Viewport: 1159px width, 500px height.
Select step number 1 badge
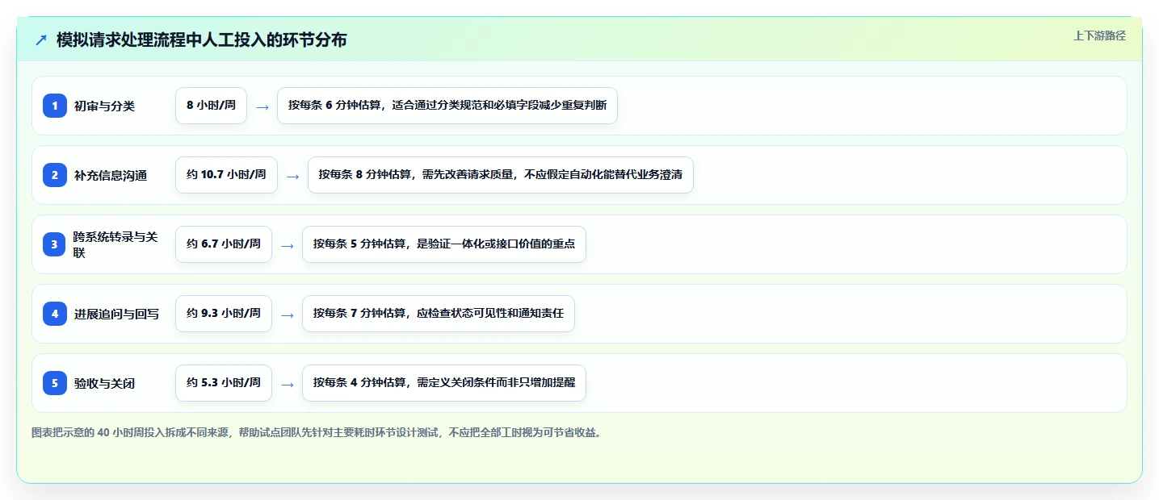tap(55, 106)
